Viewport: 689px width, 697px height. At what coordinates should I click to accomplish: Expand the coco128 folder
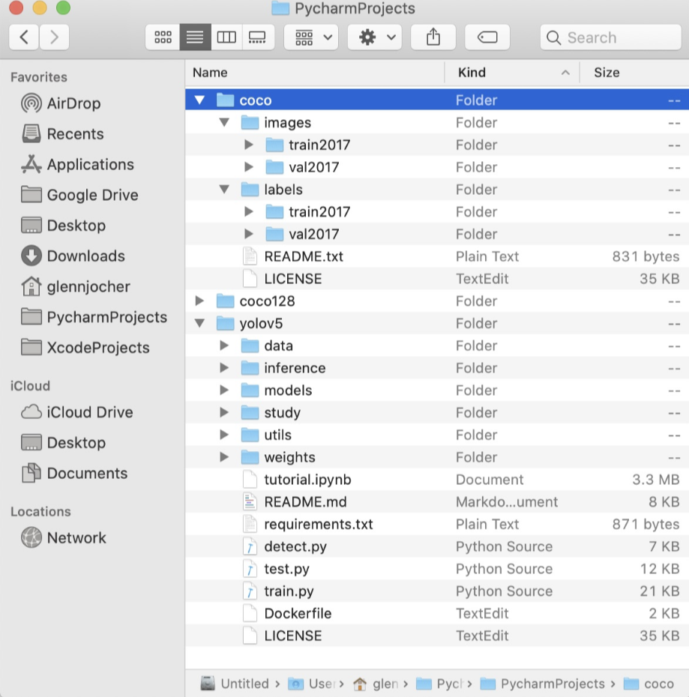pos(199,301)
